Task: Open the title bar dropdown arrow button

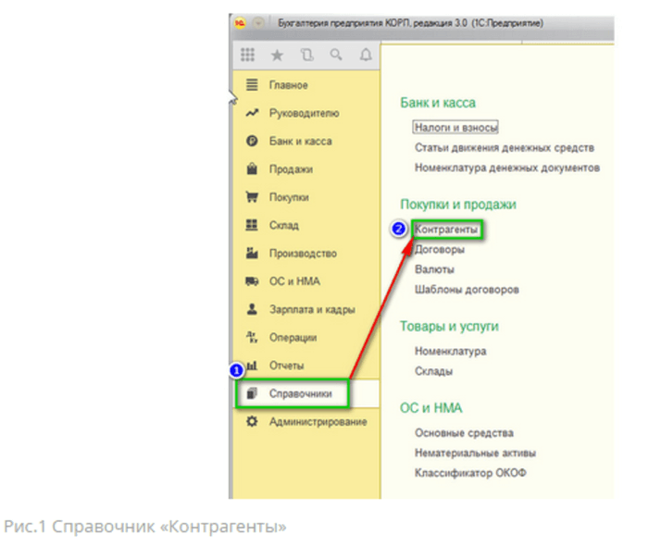Action: pyautogui.click(x=258, y=23)
